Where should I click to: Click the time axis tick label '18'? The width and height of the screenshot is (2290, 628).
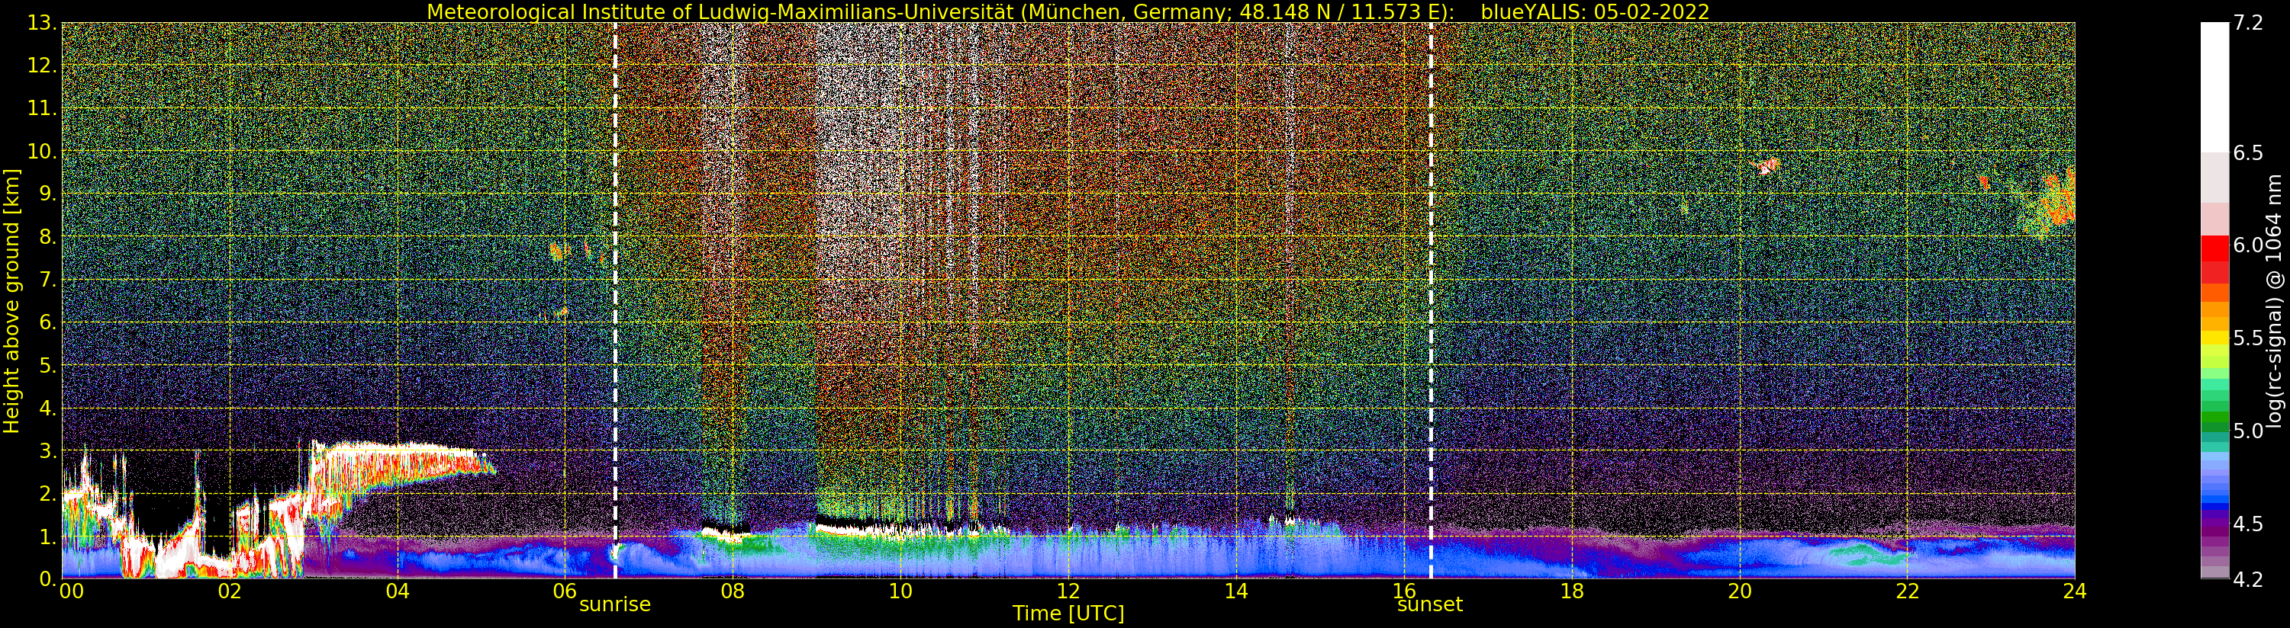[x=1572, y=591]
